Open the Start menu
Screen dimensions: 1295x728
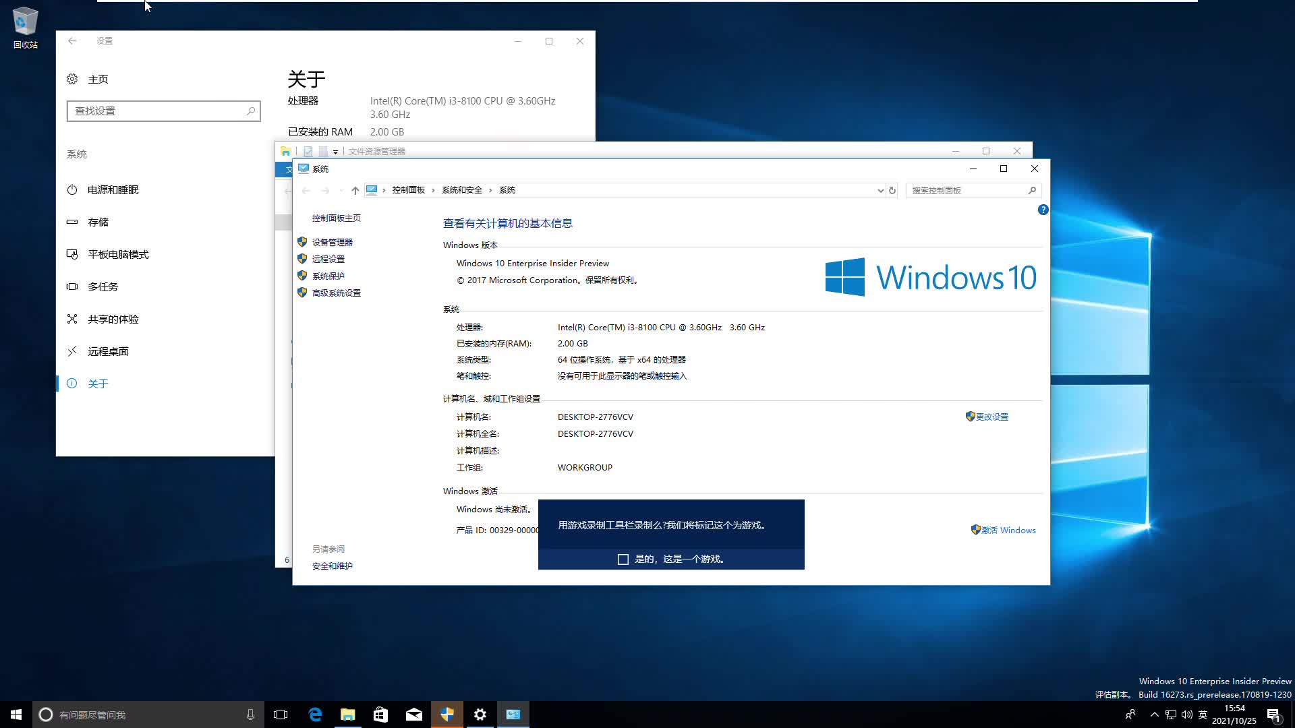tap(16, 715)
